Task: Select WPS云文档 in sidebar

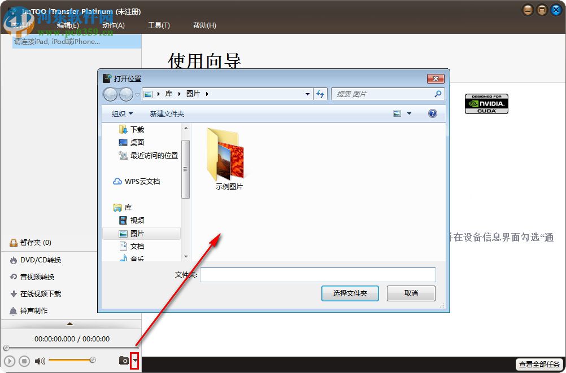Action: [x=137, y=182]
